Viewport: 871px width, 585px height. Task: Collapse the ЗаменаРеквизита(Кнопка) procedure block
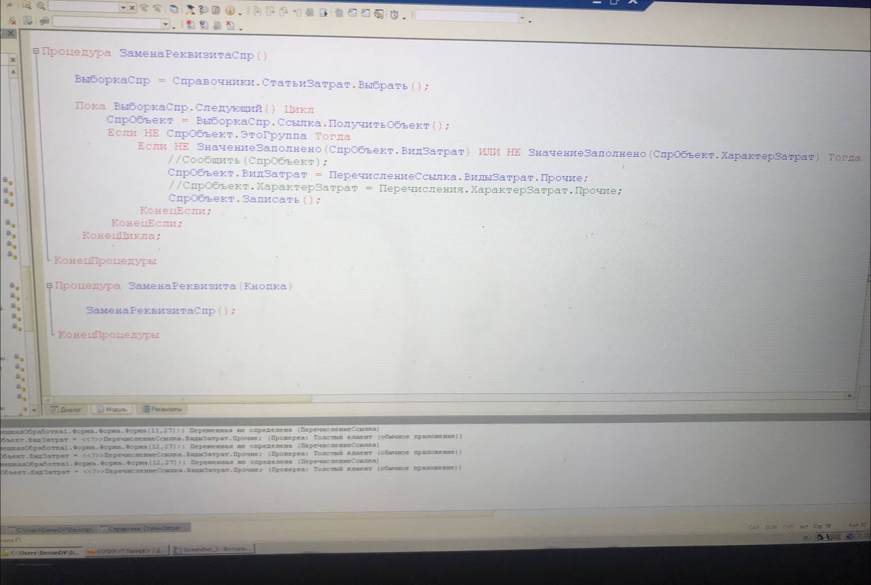(49, 286)
